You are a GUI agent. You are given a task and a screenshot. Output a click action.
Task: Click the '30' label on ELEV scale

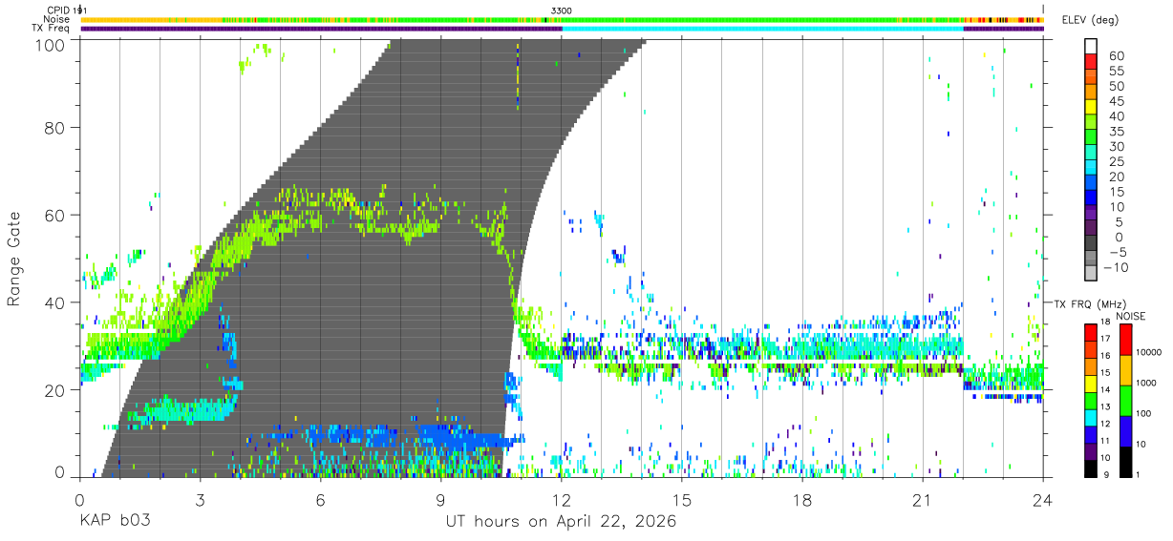point(1115,147)
